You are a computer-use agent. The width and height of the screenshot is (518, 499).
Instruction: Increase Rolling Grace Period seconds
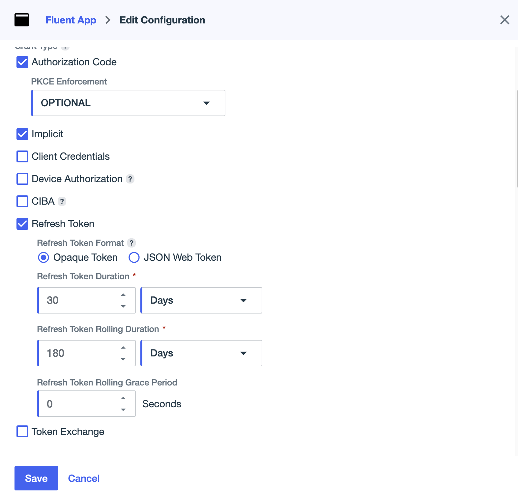pyautogui.click(x=123, y=398)
